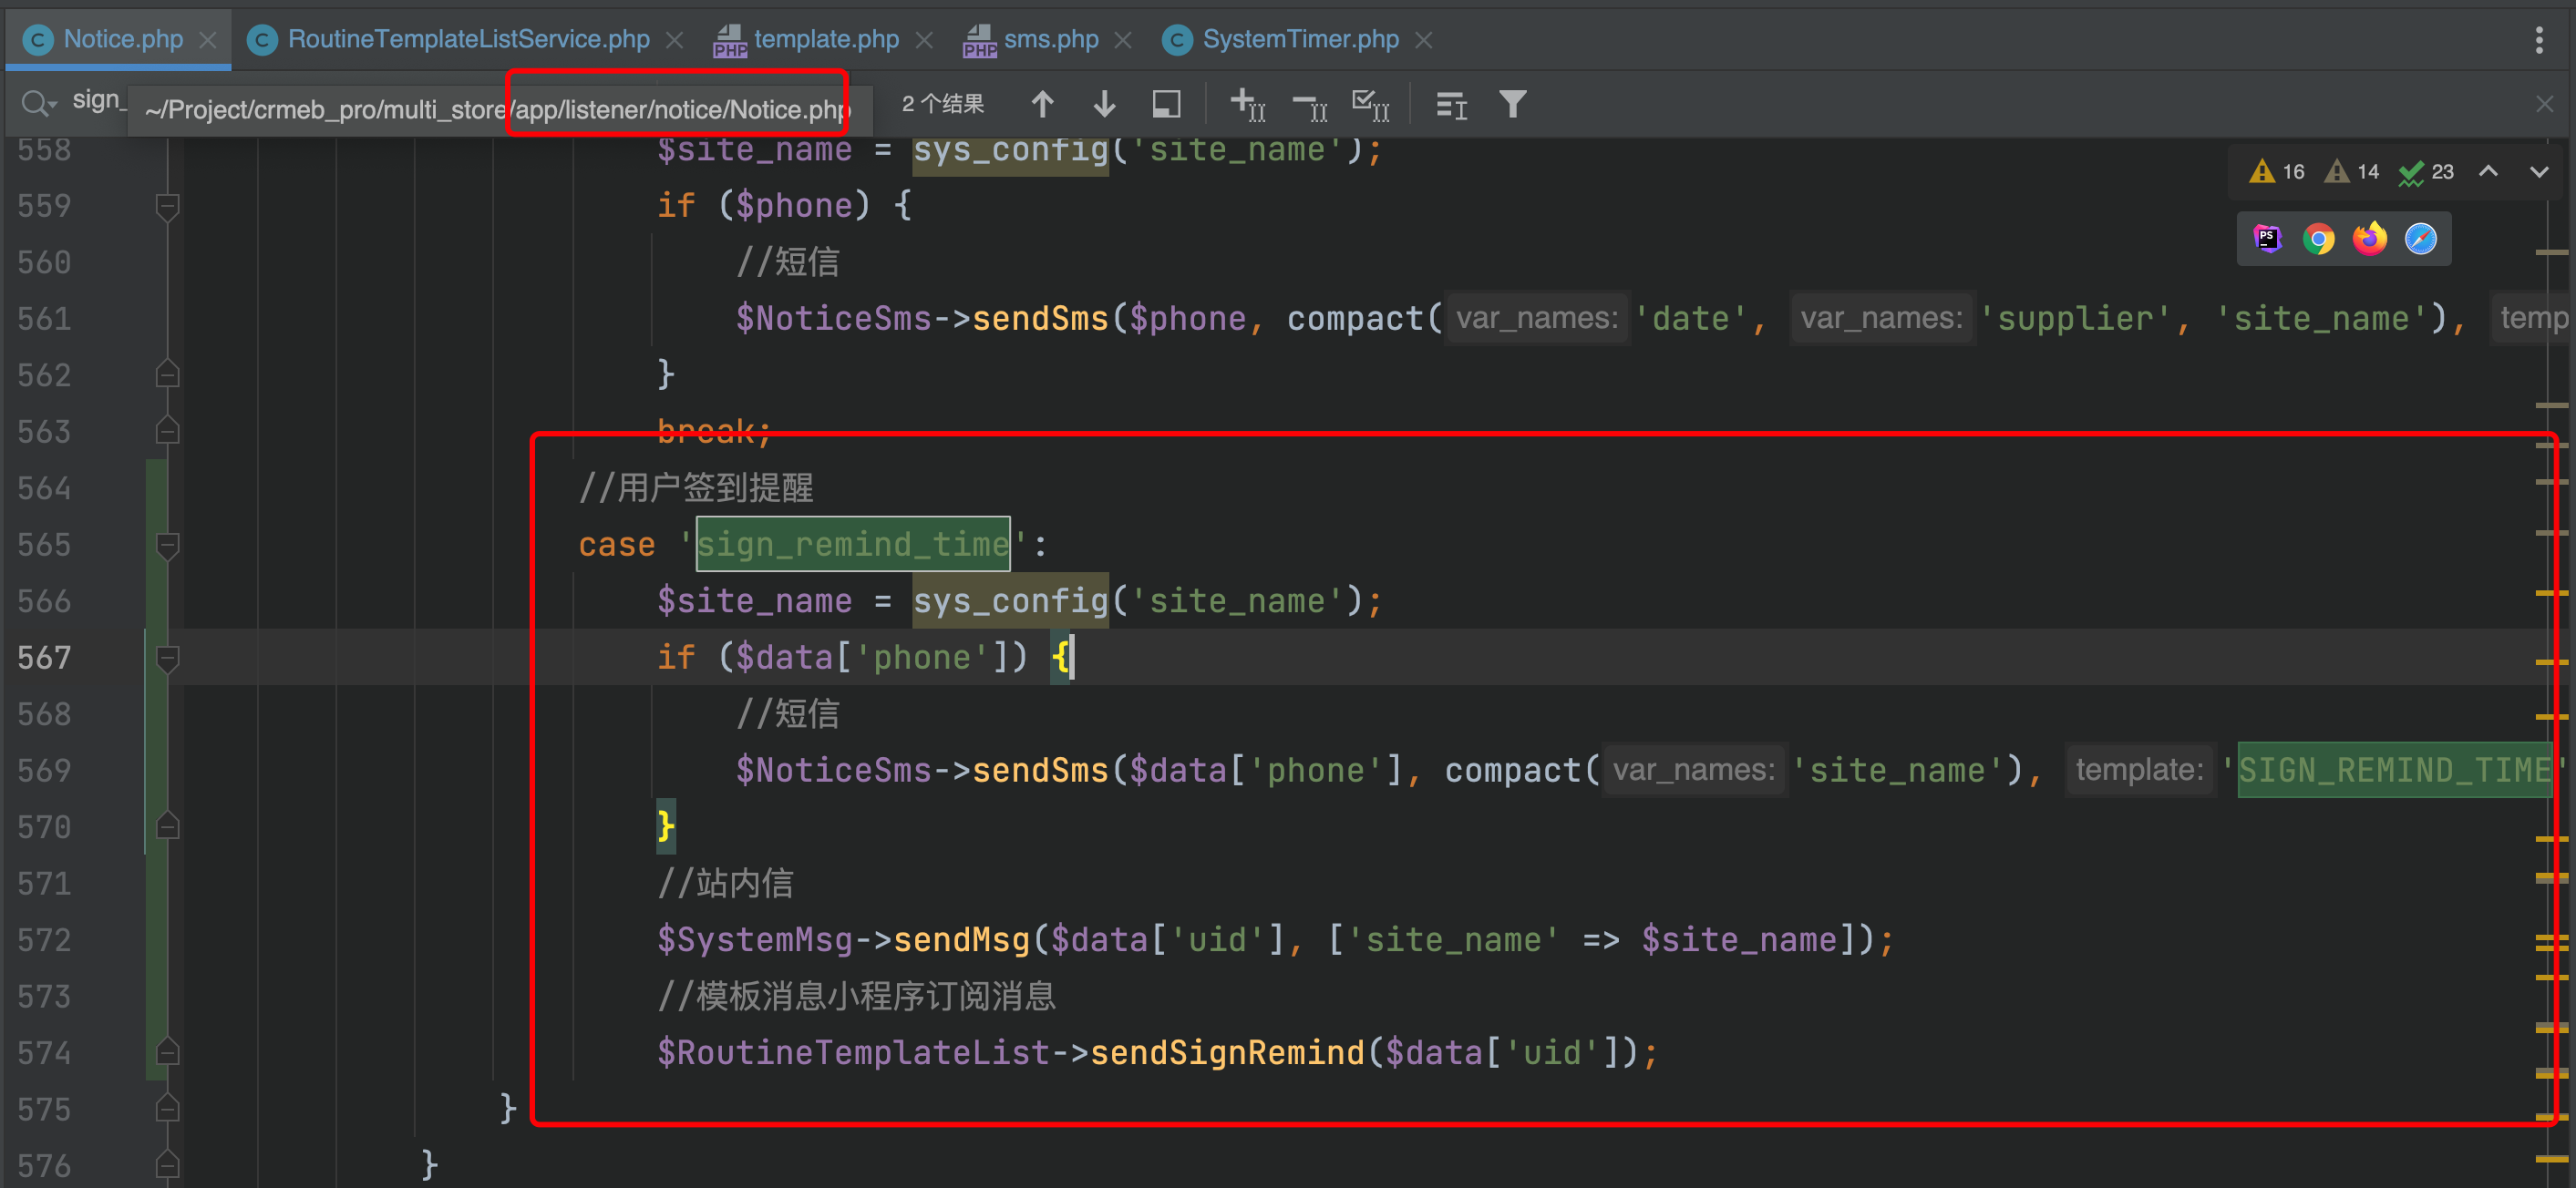
Task: Open results in find tool window
Action: click(1451, 104)
